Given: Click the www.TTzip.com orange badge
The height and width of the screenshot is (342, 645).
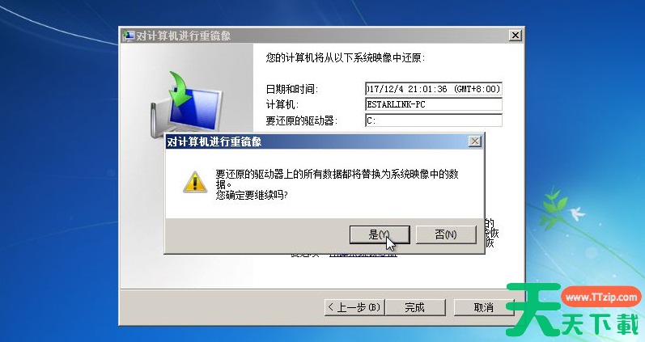Looking at the screenshot, I should pos(601,298).
